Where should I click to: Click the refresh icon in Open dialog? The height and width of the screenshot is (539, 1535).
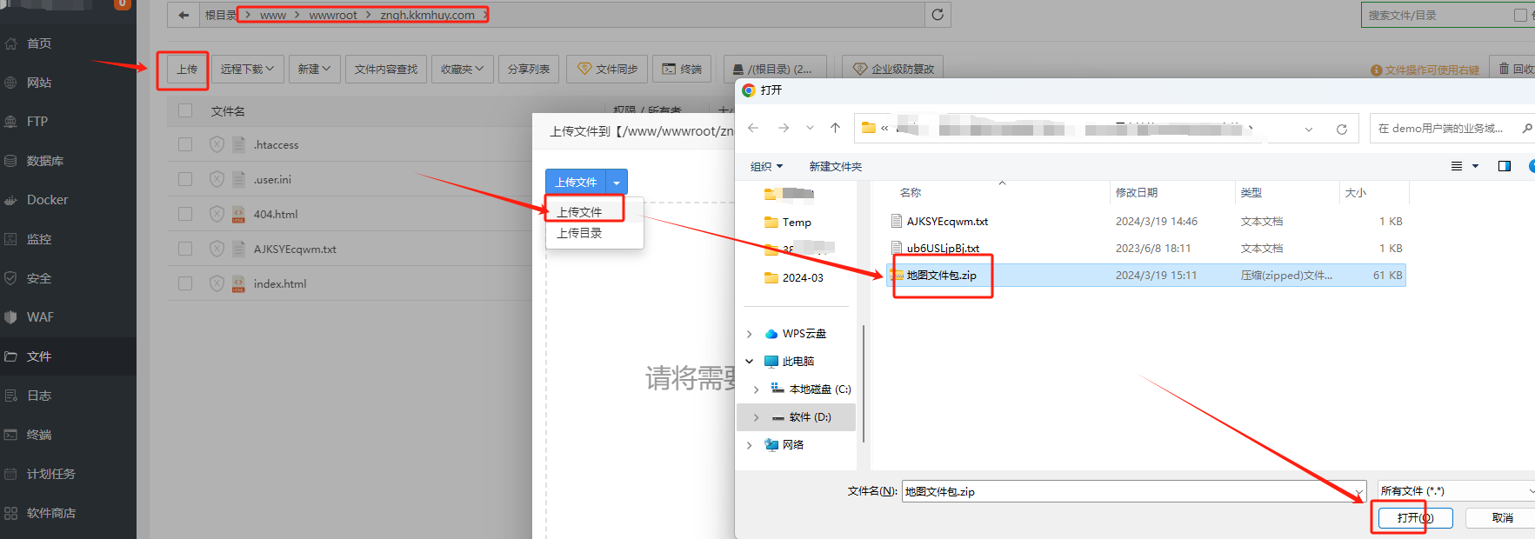[x=1342, y=129]
